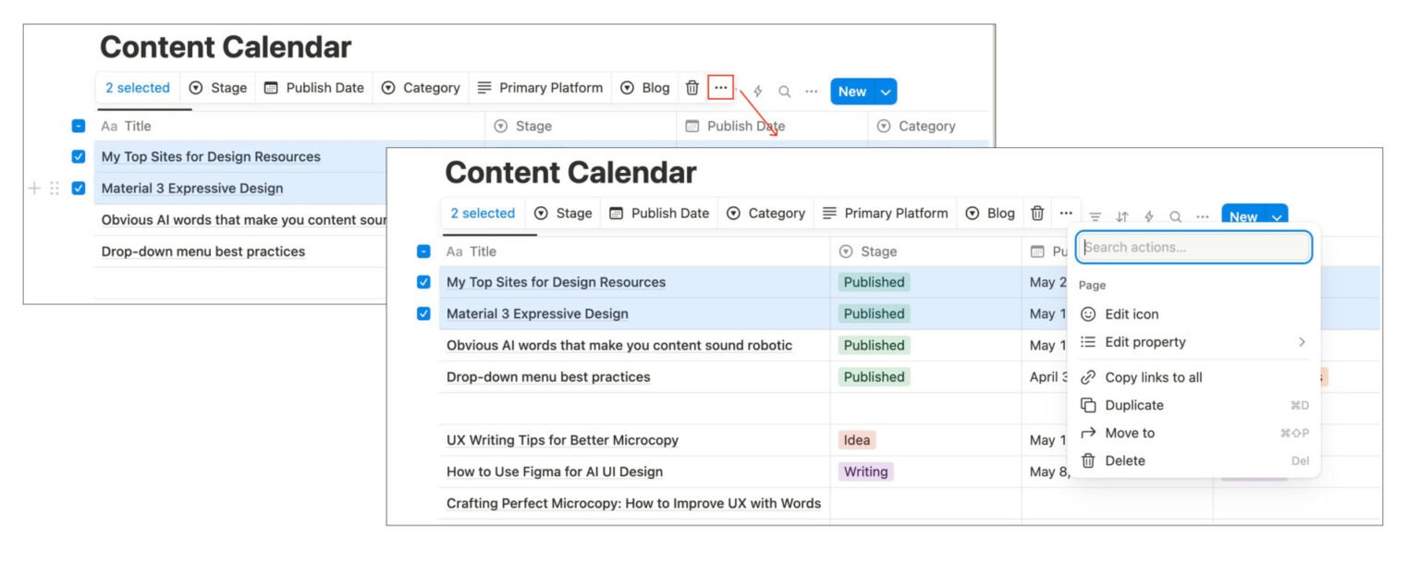Click the trash icon in the selection toolbar

[x=1035, y=213]
